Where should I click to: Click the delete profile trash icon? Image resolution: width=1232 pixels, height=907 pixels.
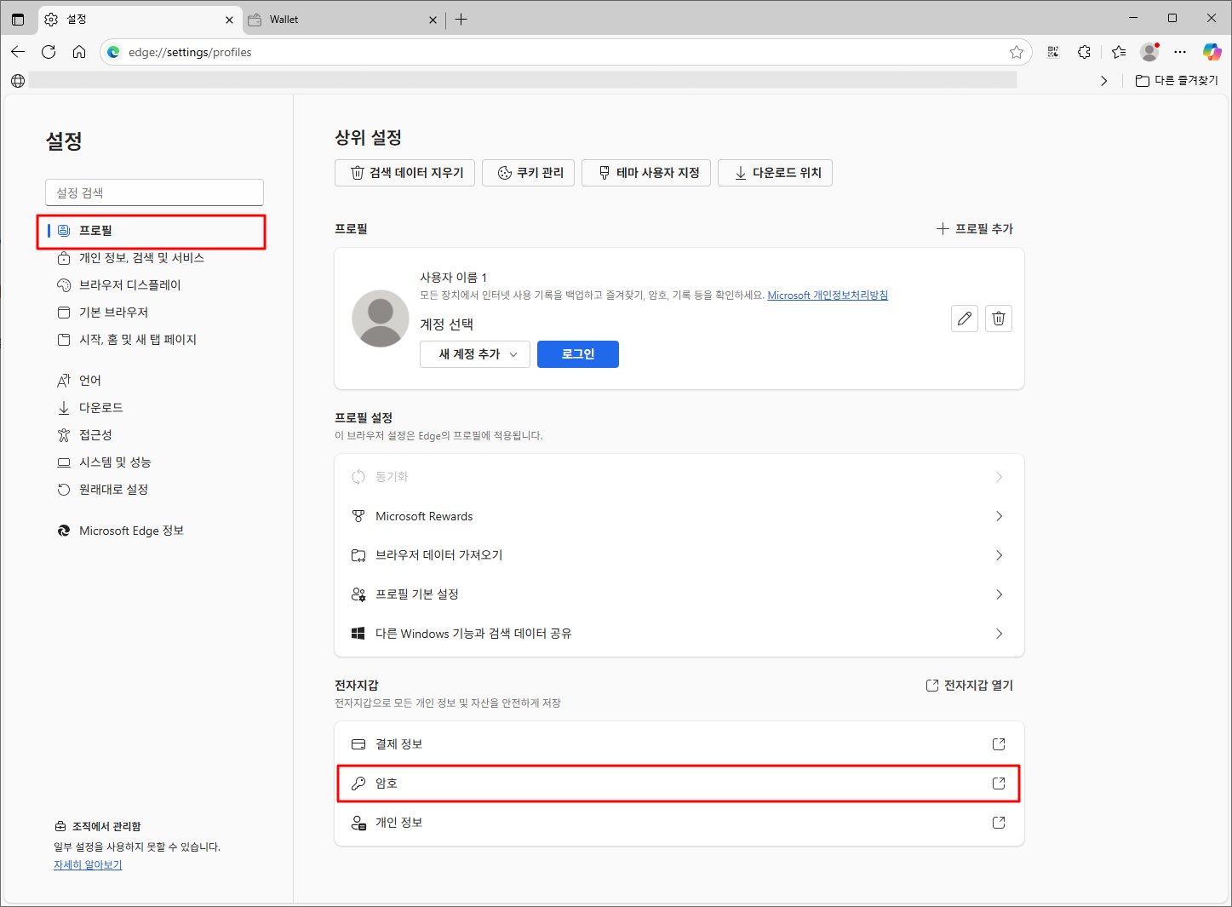[998, 319]
